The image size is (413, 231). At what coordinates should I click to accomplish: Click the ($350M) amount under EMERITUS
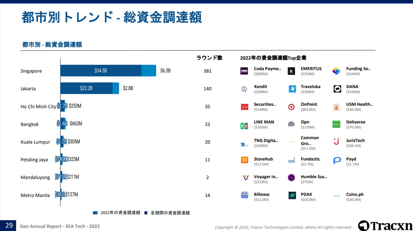pyautogui.click(x=308, y=74)
